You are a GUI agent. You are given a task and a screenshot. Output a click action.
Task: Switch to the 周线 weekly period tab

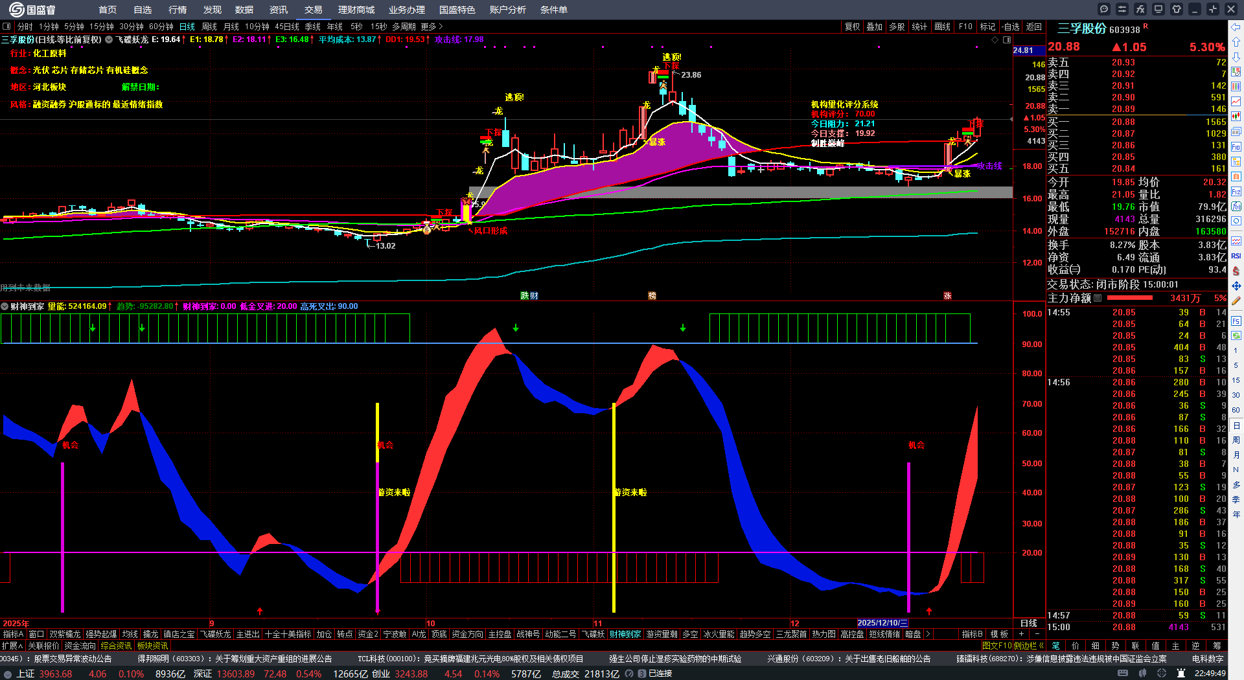[x=209, y=27]
